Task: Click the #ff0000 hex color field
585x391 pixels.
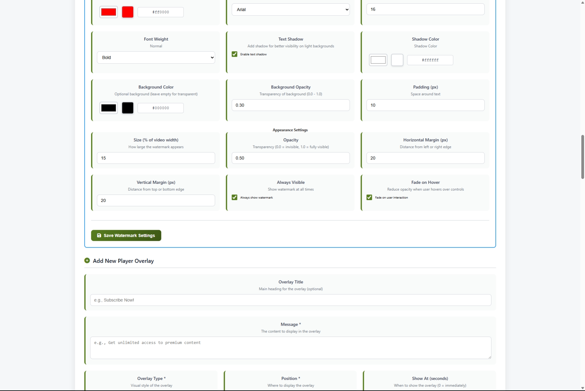Action: pyautogui.click(x=160, y=12)
